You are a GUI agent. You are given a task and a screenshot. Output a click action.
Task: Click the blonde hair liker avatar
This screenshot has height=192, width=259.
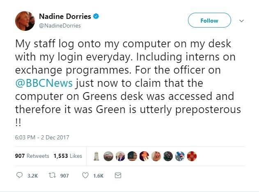point(156,156)
